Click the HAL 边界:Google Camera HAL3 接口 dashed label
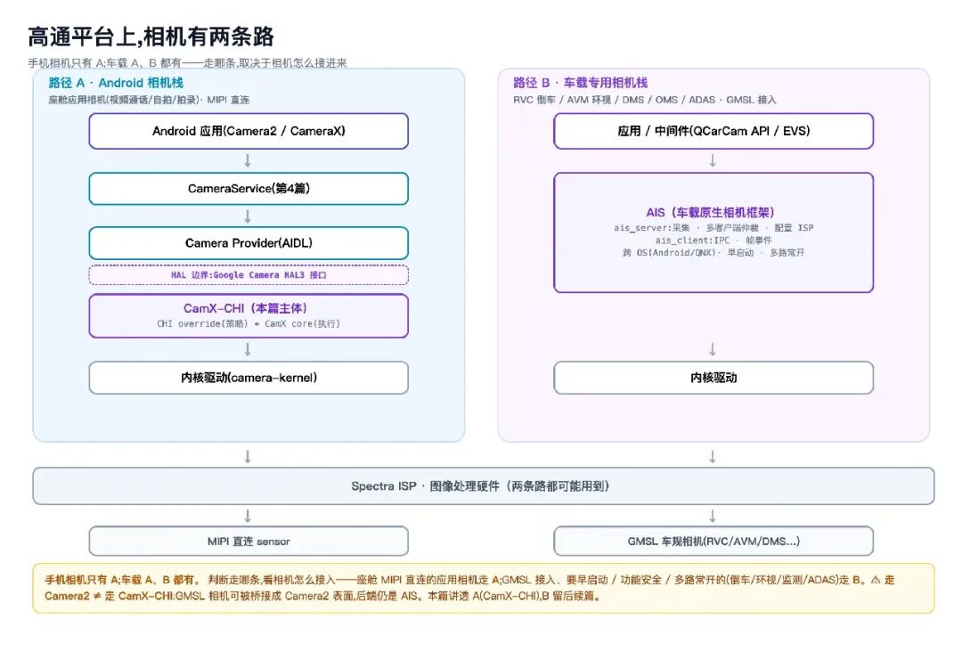Image resolution: width=962 pixels, height=660 pixels. (249, 275)
